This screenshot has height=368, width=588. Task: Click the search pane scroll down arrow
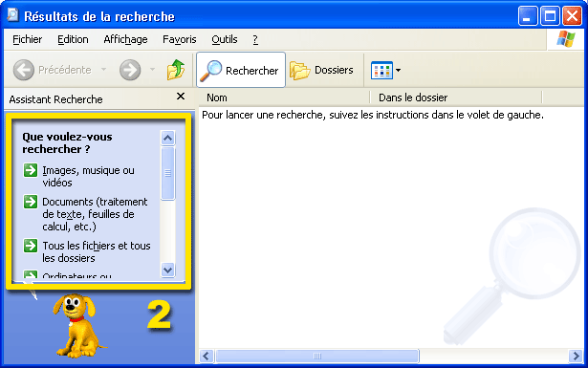(167, 270)
